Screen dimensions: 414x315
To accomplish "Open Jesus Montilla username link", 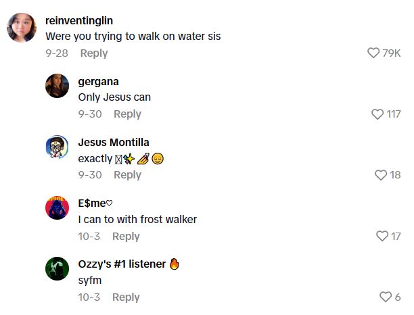I will coord(114,142).
